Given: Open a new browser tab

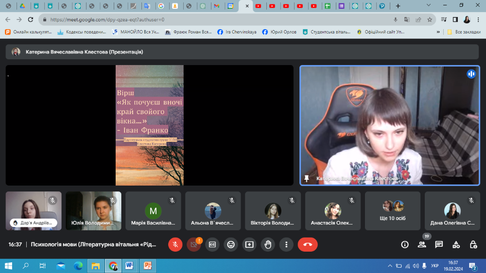Looking at the screenshot, I should (x=398, y=6).
